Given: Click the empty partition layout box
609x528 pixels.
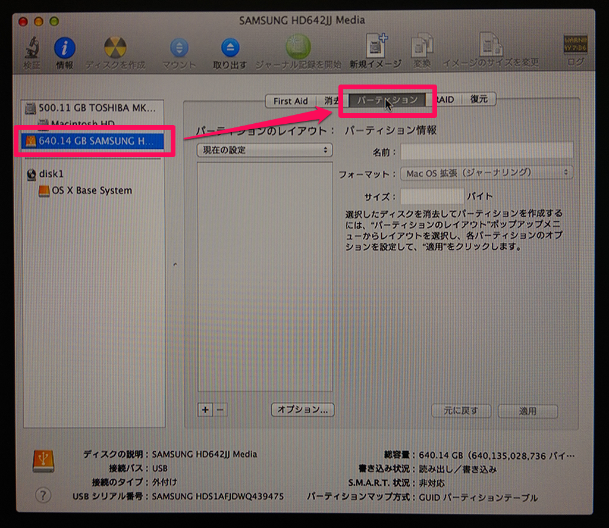Looking at the screenshot, I should (x=265, y=277).
